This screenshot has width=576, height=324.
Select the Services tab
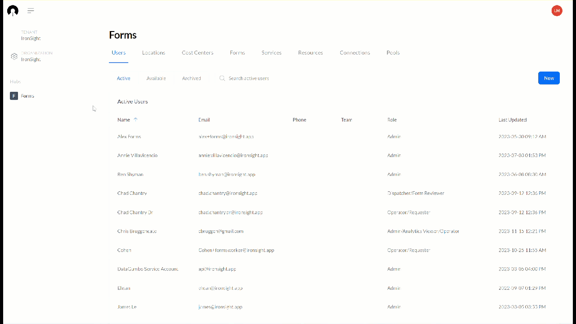[271, 53]
